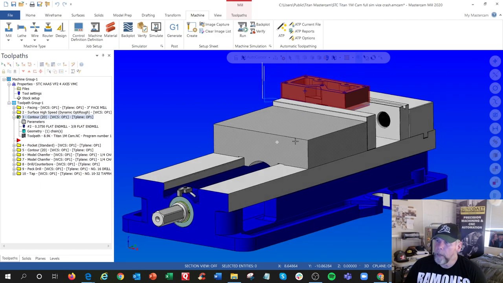Open the Mastercam help question mark icon
503x283 pixels.
pyautogui.click(x=494, y=15)
